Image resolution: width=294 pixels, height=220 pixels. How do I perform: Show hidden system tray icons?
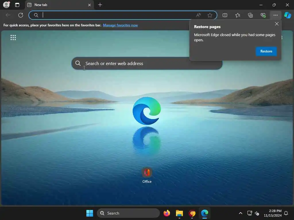click(x=241, y=213)
